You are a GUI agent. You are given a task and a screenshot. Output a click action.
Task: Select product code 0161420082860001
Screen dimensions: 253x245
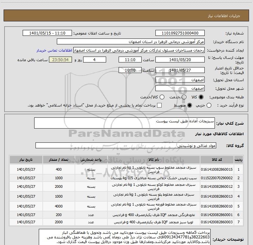coord(217,215)
